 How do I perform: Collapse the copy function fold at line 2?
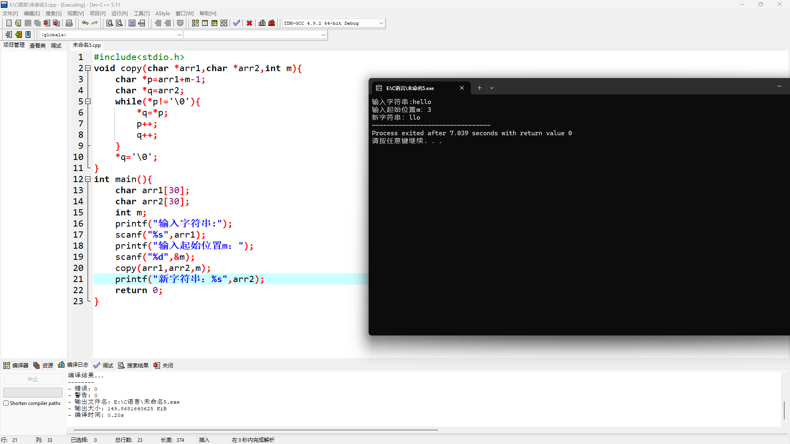[88, 68]
